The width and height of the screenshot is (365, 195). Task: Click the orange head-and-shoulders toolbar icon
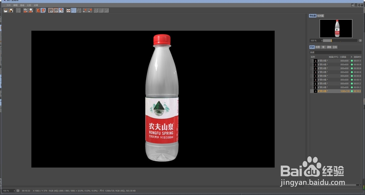pos(31,10)
